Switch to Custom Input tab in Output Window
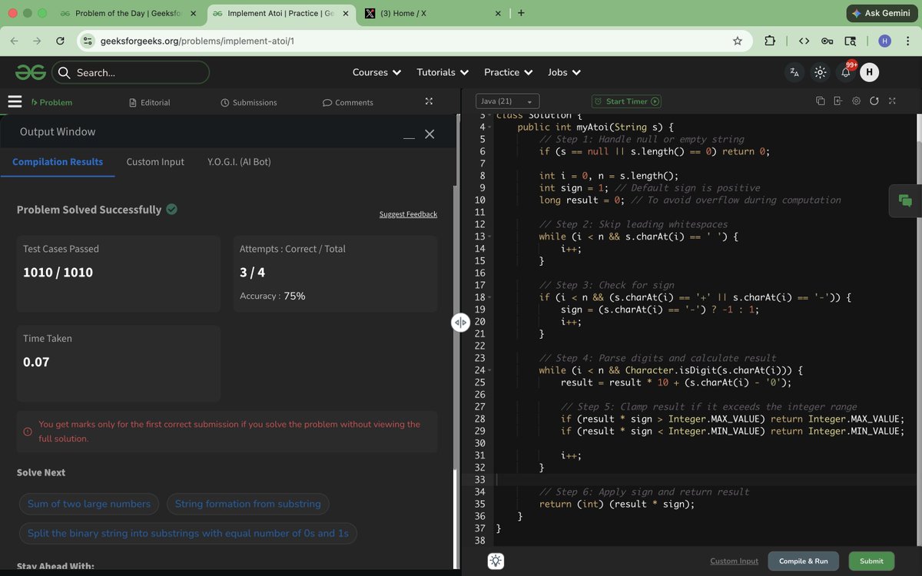Viewport: 922px width, 576px height. point(155,161)
